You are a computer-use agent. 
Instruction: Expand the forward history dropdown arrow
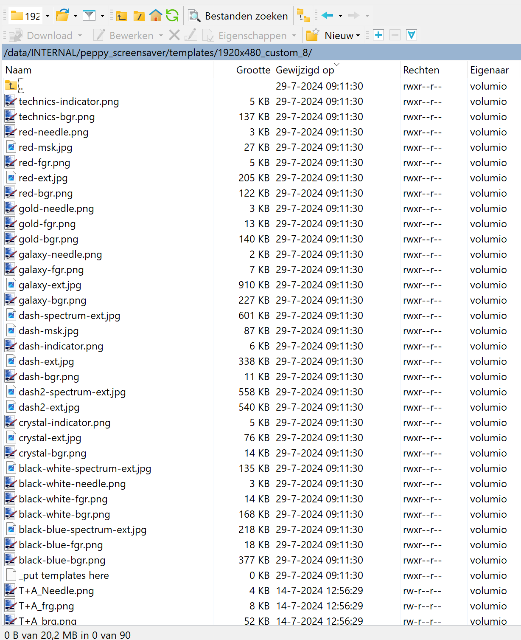367,16
